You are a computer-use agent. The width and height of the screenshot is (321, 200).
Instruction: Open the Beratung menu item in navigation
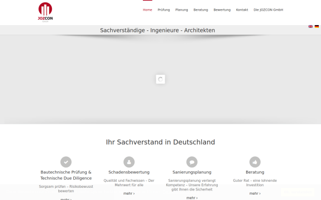pos(201,10)
